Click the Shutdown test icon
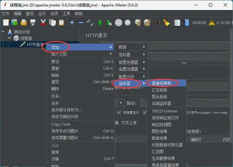The image size is (233, 167). point(128,22)
